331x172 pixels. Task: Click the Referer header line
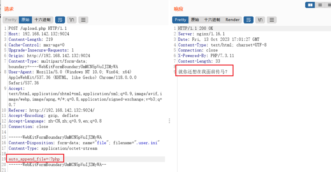[51, 110]
